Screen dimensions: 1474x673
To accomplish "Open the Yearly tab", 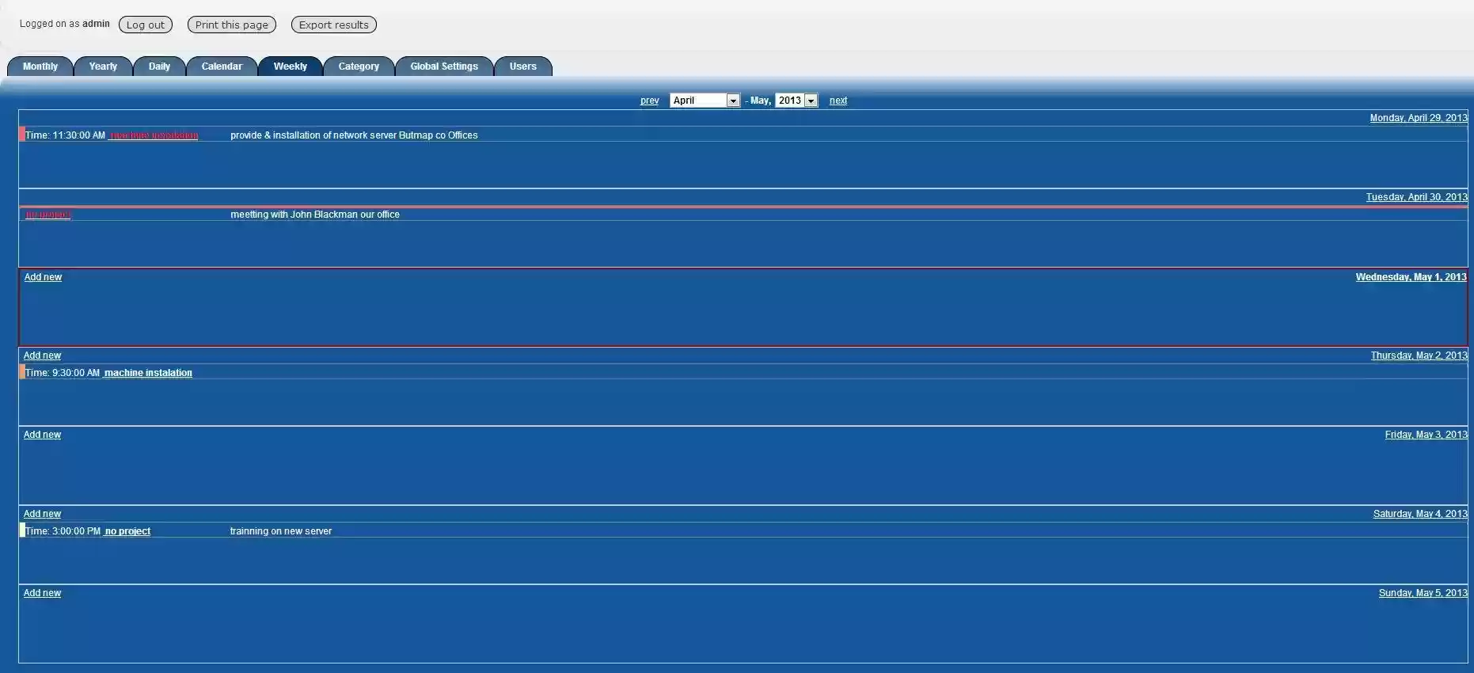I will tap(103, 67).
